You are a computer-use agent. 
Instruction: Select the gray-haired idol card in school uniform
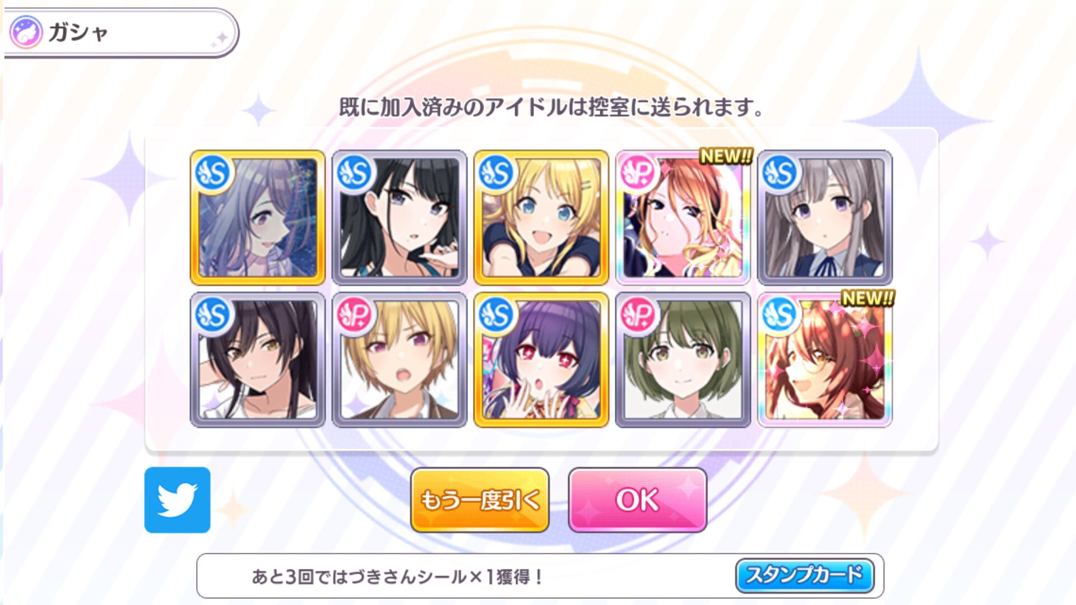(x=824, y=217)
